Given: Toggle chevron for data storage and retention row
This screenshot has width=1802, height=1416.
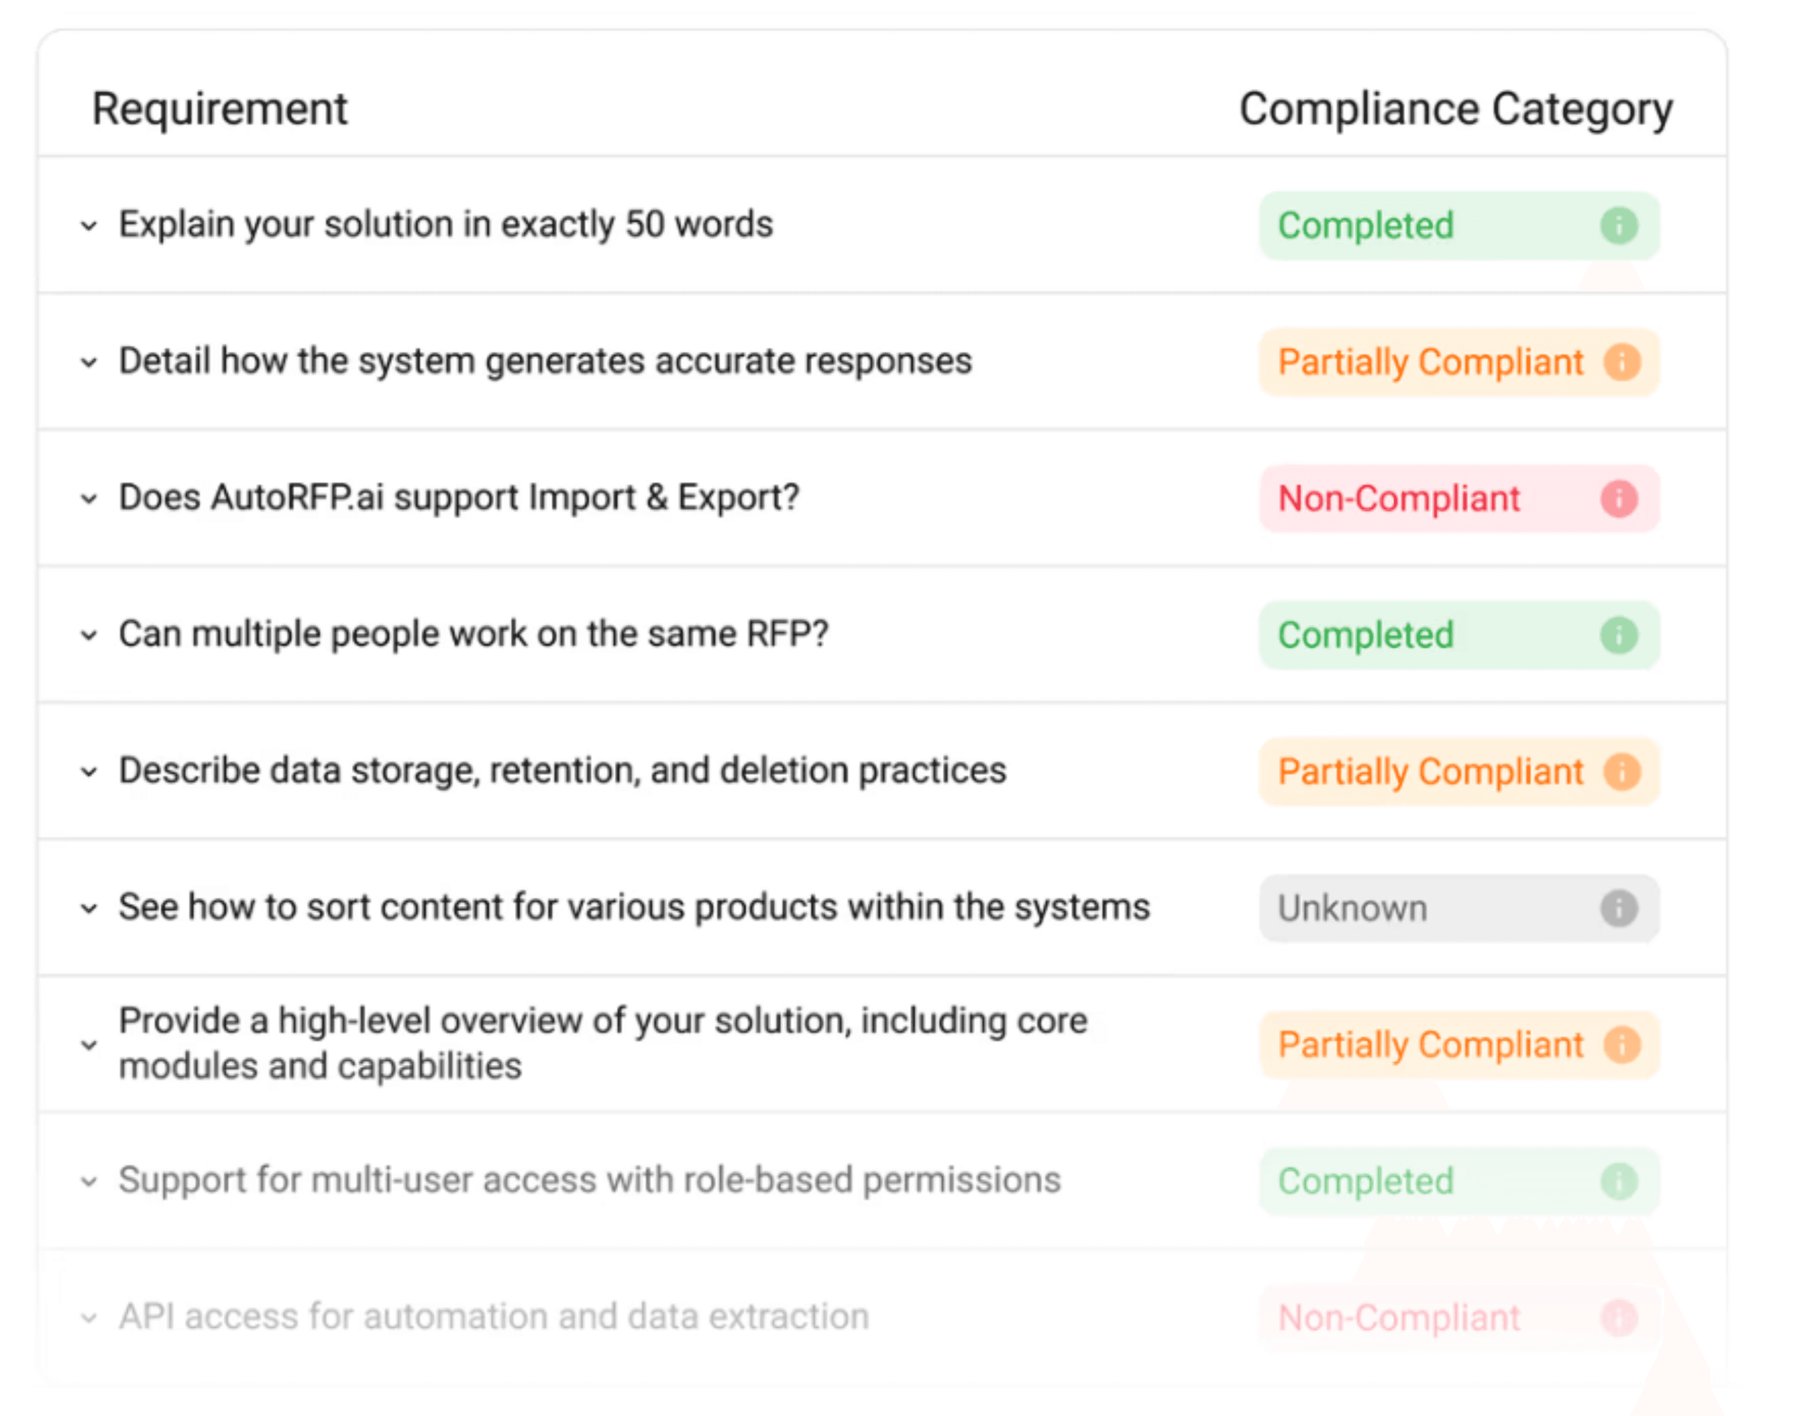Looking at the screenshot, I should click(89, 772).
